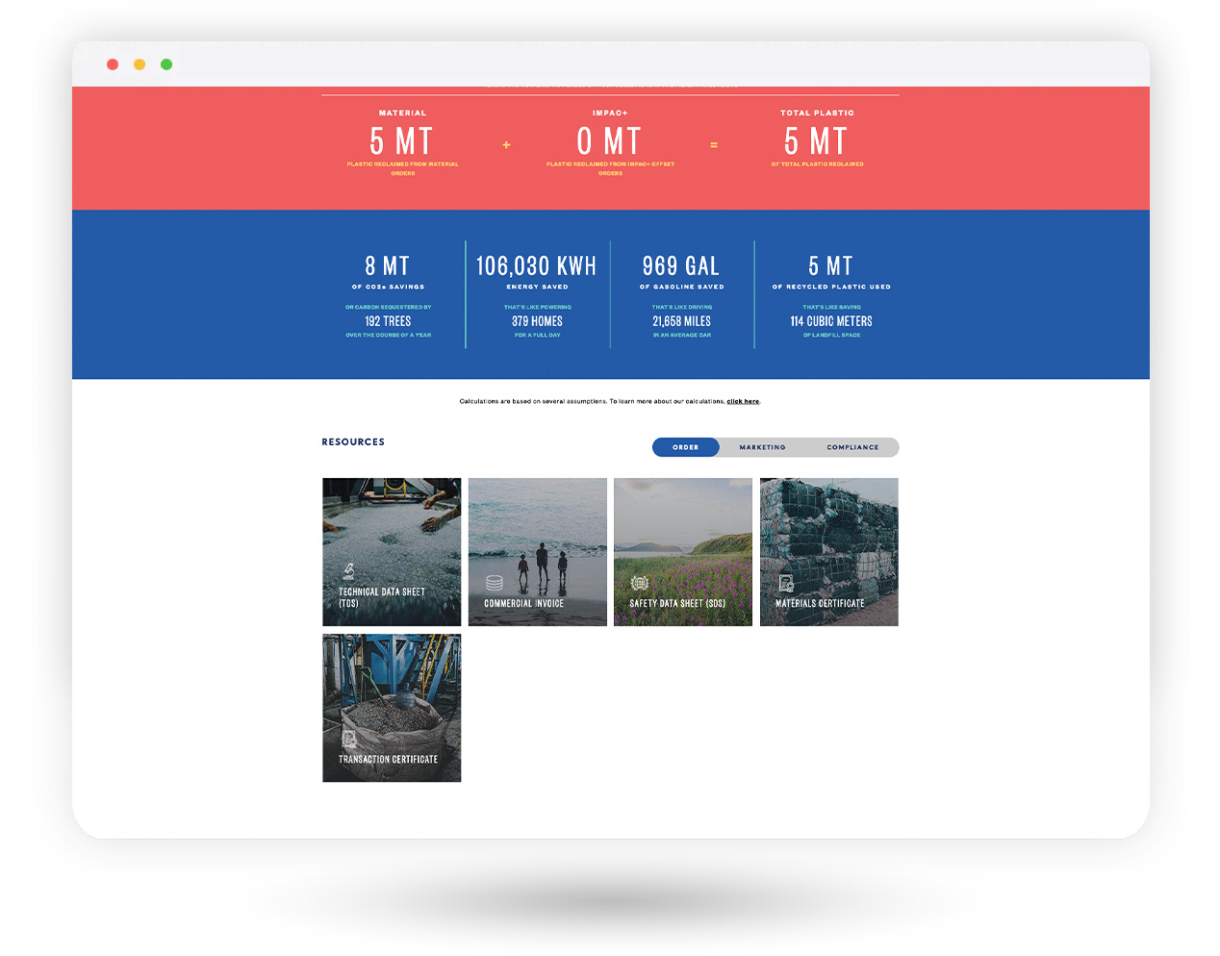Click the yellow minimize window dot
The image size is (1220, 956).
click(140, 64)
